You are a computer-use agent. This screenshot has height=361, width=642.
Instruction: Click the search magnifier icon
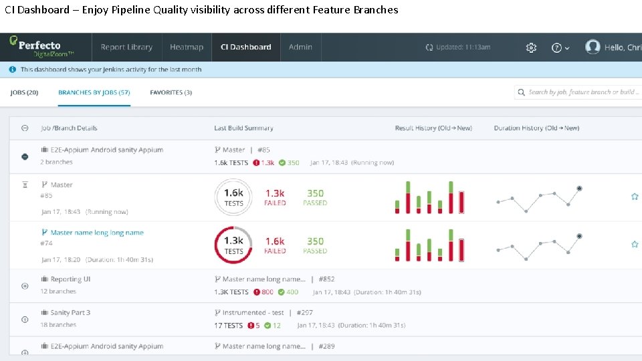521,92
